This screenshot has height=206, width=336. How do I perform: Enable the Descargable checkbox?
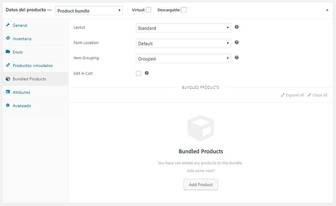[x=184, y=10]
